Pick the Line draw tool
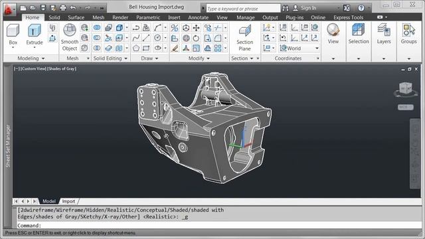Screen dimensions: 425x239 [146, 38]
